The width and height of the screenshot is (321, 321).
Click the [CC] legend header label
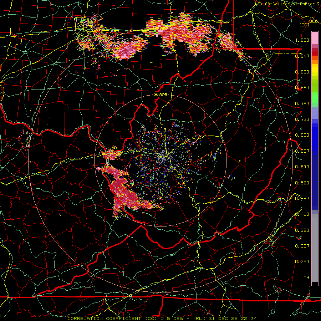pos(305,25)
